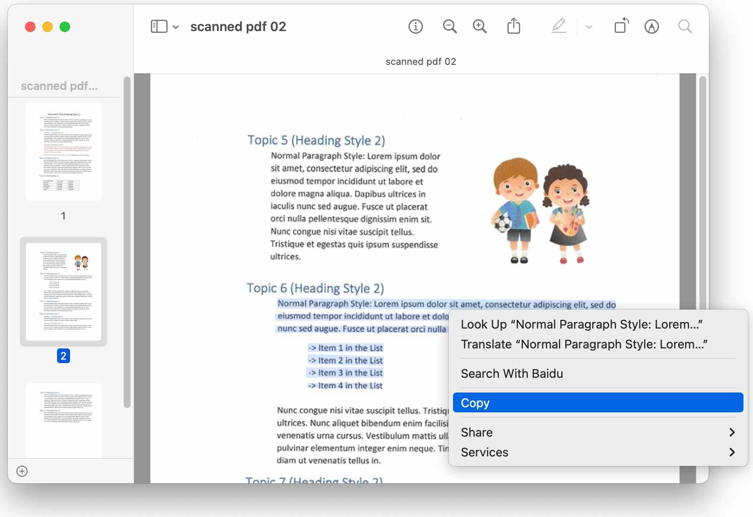The width and height of the screenshot is (753, 517).
Task: Zoom in using the magnifier plus icon
Action: (479, 26)
